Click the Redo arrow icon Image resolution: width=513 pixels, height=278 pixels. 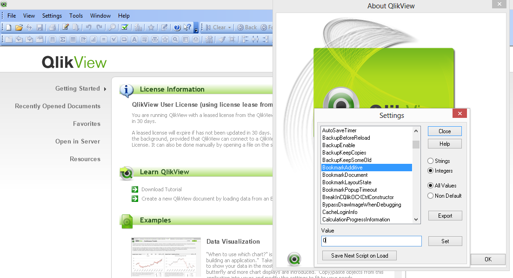(99, 27)
